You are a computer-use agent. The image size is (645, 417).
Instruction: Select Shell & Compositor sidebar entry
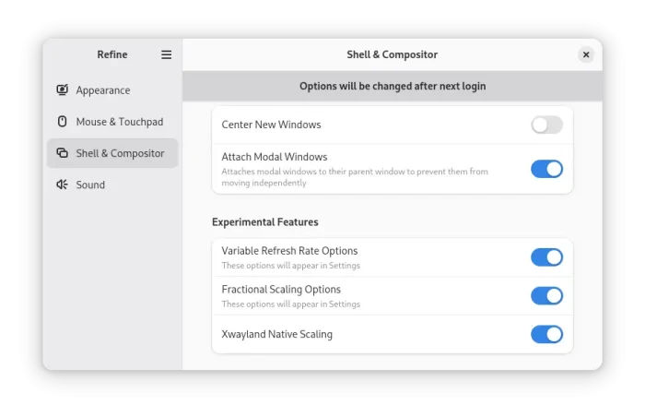click(112, 153)
